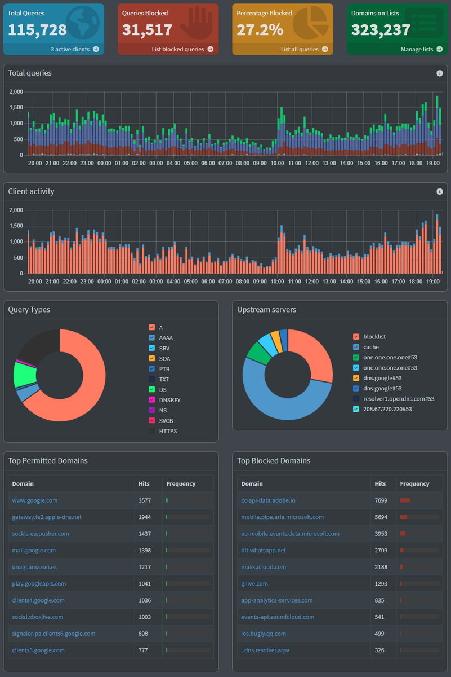This screenshot has height=677, width=451.
Task: Open the 3 active clients link
Action: 75,49
